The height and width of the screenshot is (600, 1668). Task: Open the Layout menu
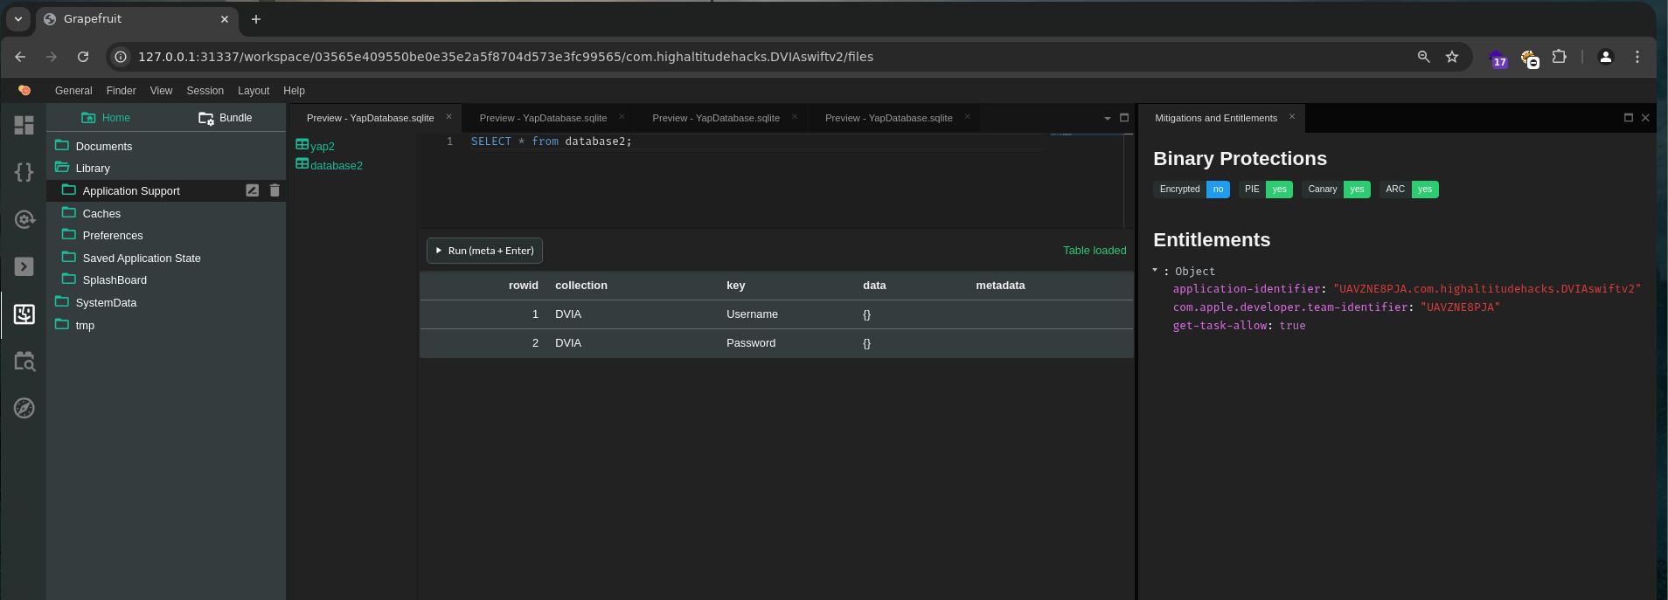tap(254, 91)
